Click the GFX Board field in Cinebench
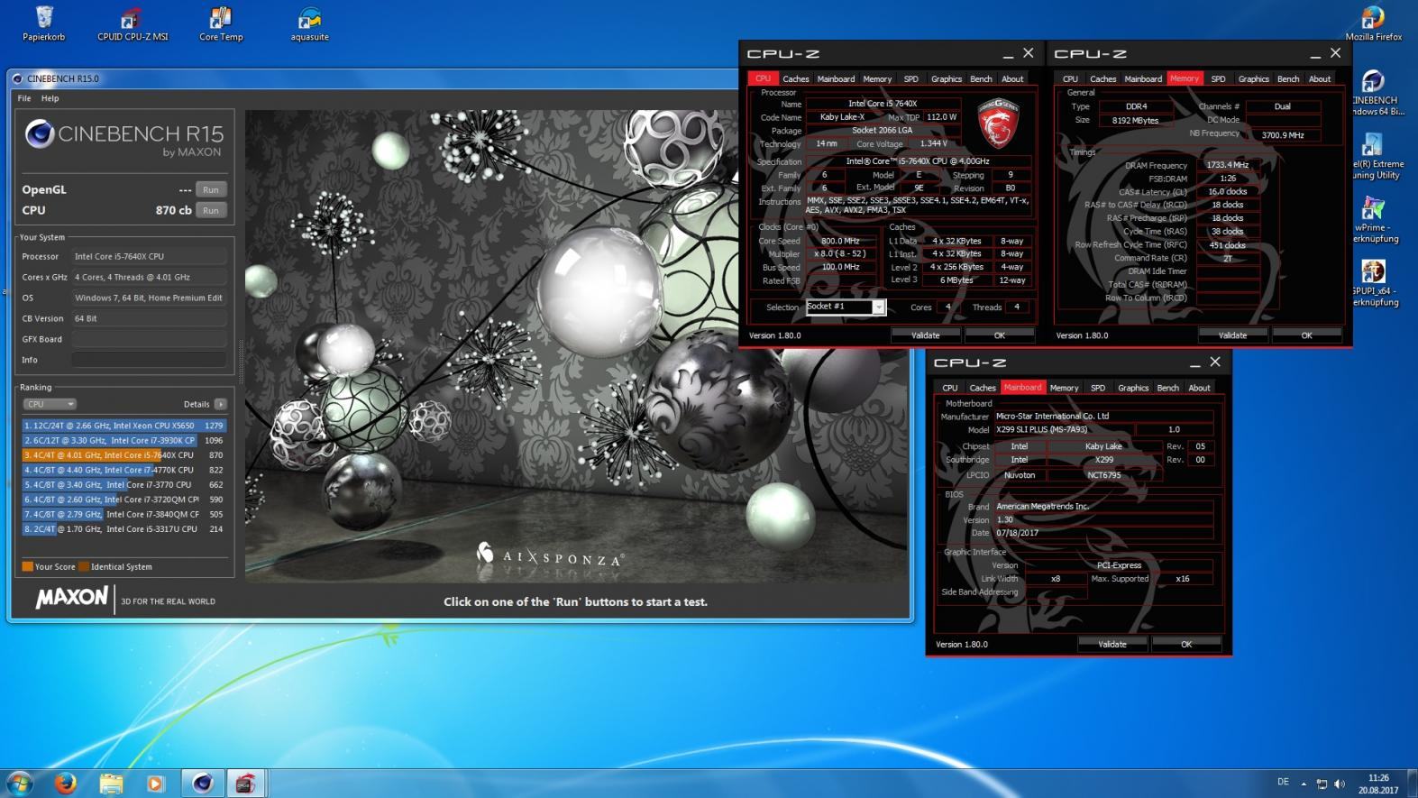Viewport: 1418px width, 798px height. pos(149,339)
